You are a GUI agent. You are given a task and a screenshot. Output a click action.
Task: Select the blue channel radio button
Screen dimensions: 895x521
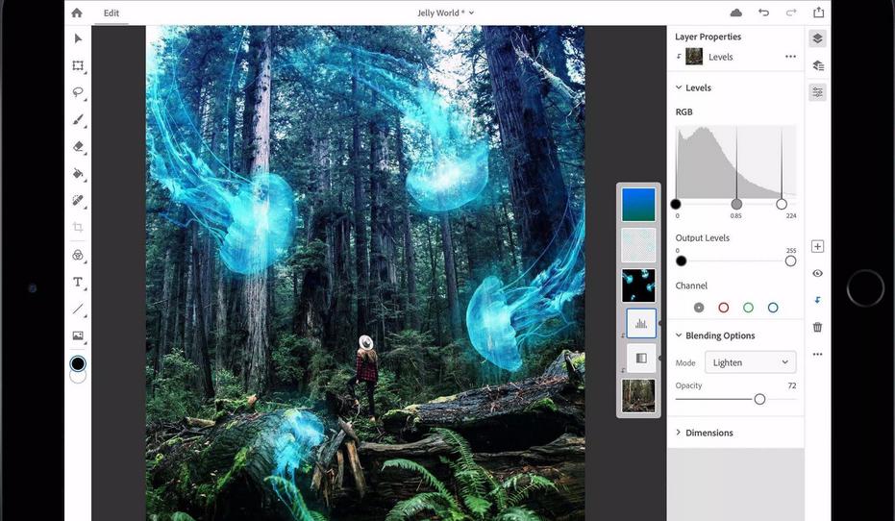pos(773,308)
